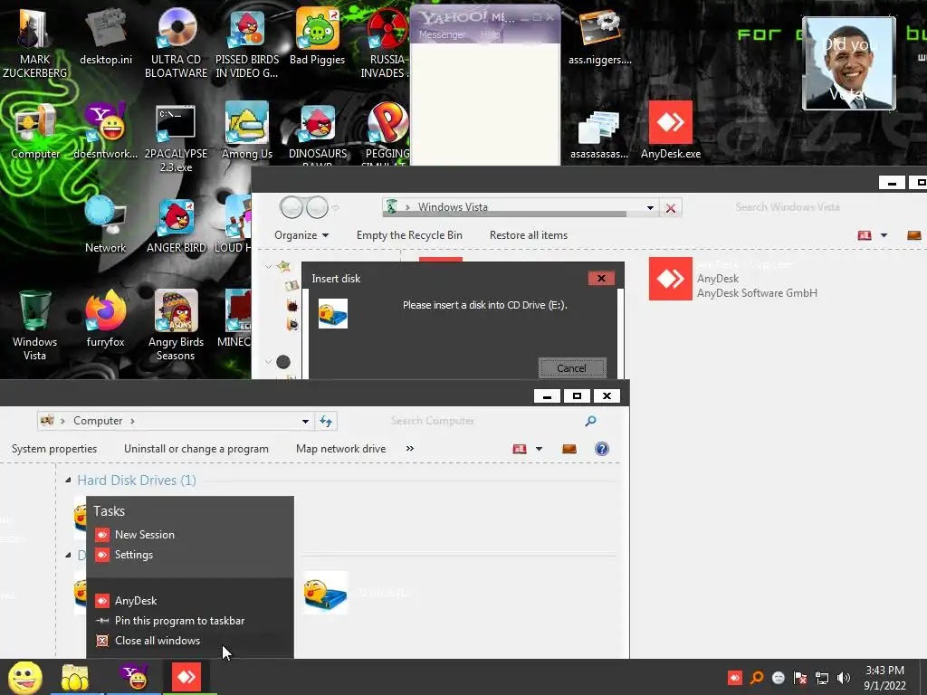Click Uninstall or change a program

[196, 449]
